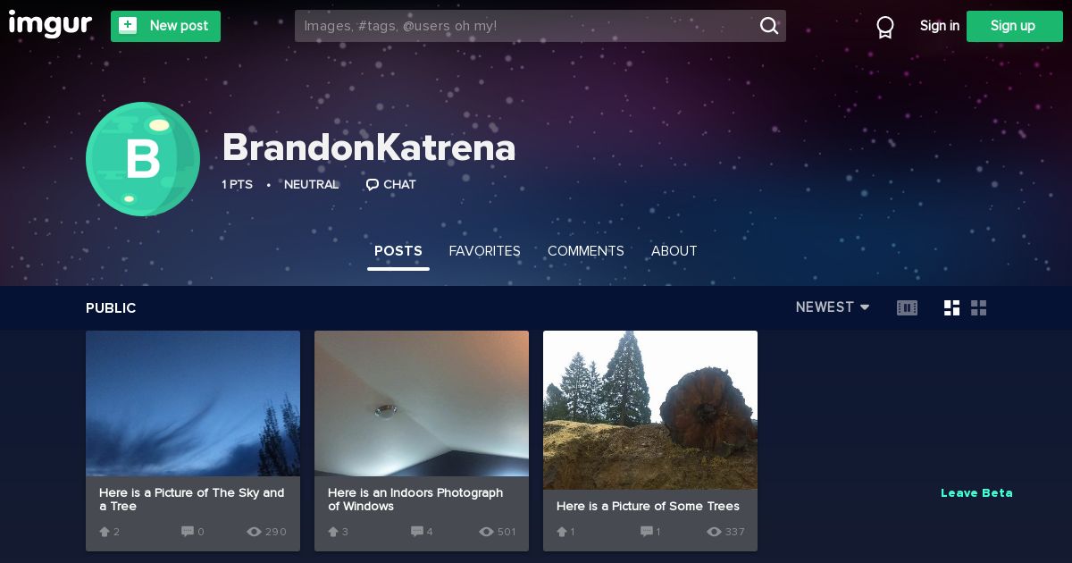Select the POSTS tab
Image resolution: width=1072 pixels, height=563 pixels.
[398, 251]
